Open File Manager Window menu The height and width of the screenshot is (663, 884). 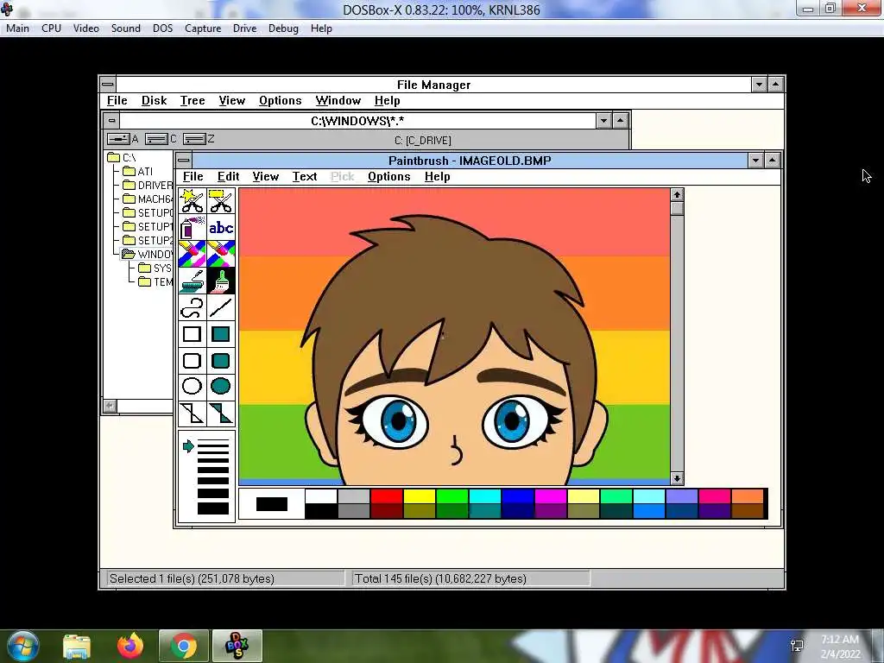click(x=338, y=100)
